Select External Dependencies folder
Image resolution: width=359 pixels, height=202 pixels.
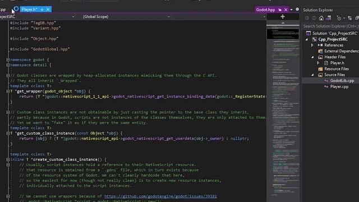(x=342, y=51)
